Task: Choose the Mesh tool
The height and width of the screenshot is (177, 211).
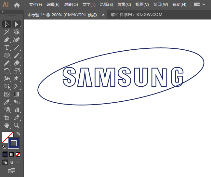Action: (x=7, y=94)
